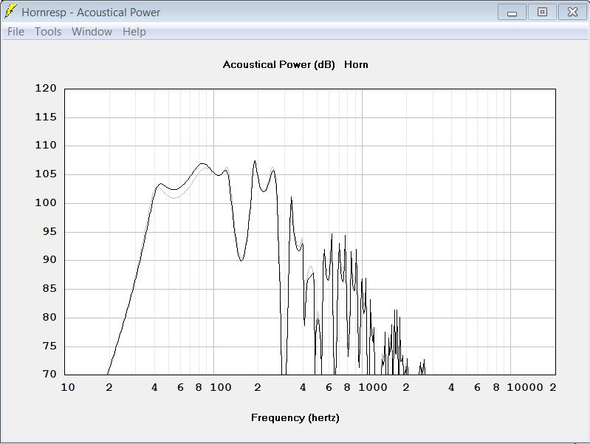The width and height of the screenshot is (590, 444).
Task: Click the 75 label on the vertical axis
Action: [49, 346]
